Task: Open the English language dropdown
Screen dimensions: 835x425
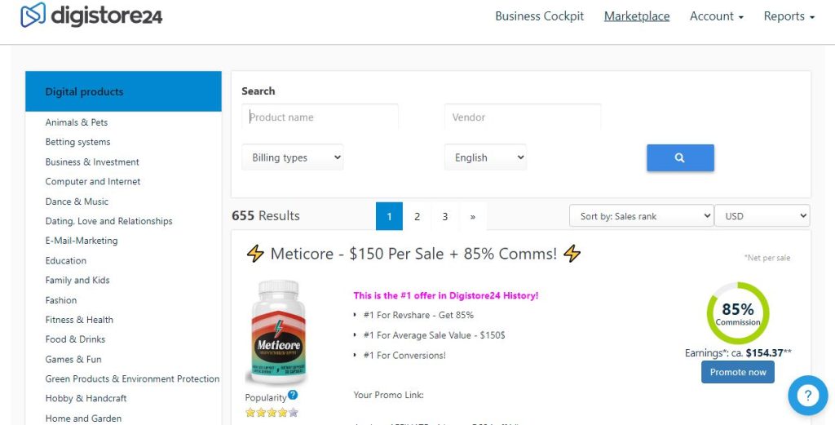Action: [x=485, y=157]
